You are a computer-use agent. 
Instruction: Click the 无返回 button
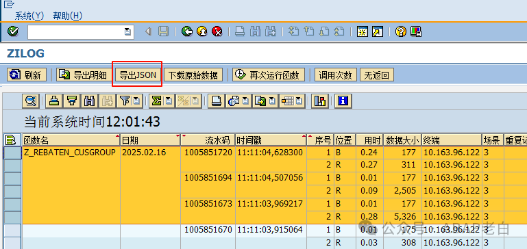click(377, 75)
